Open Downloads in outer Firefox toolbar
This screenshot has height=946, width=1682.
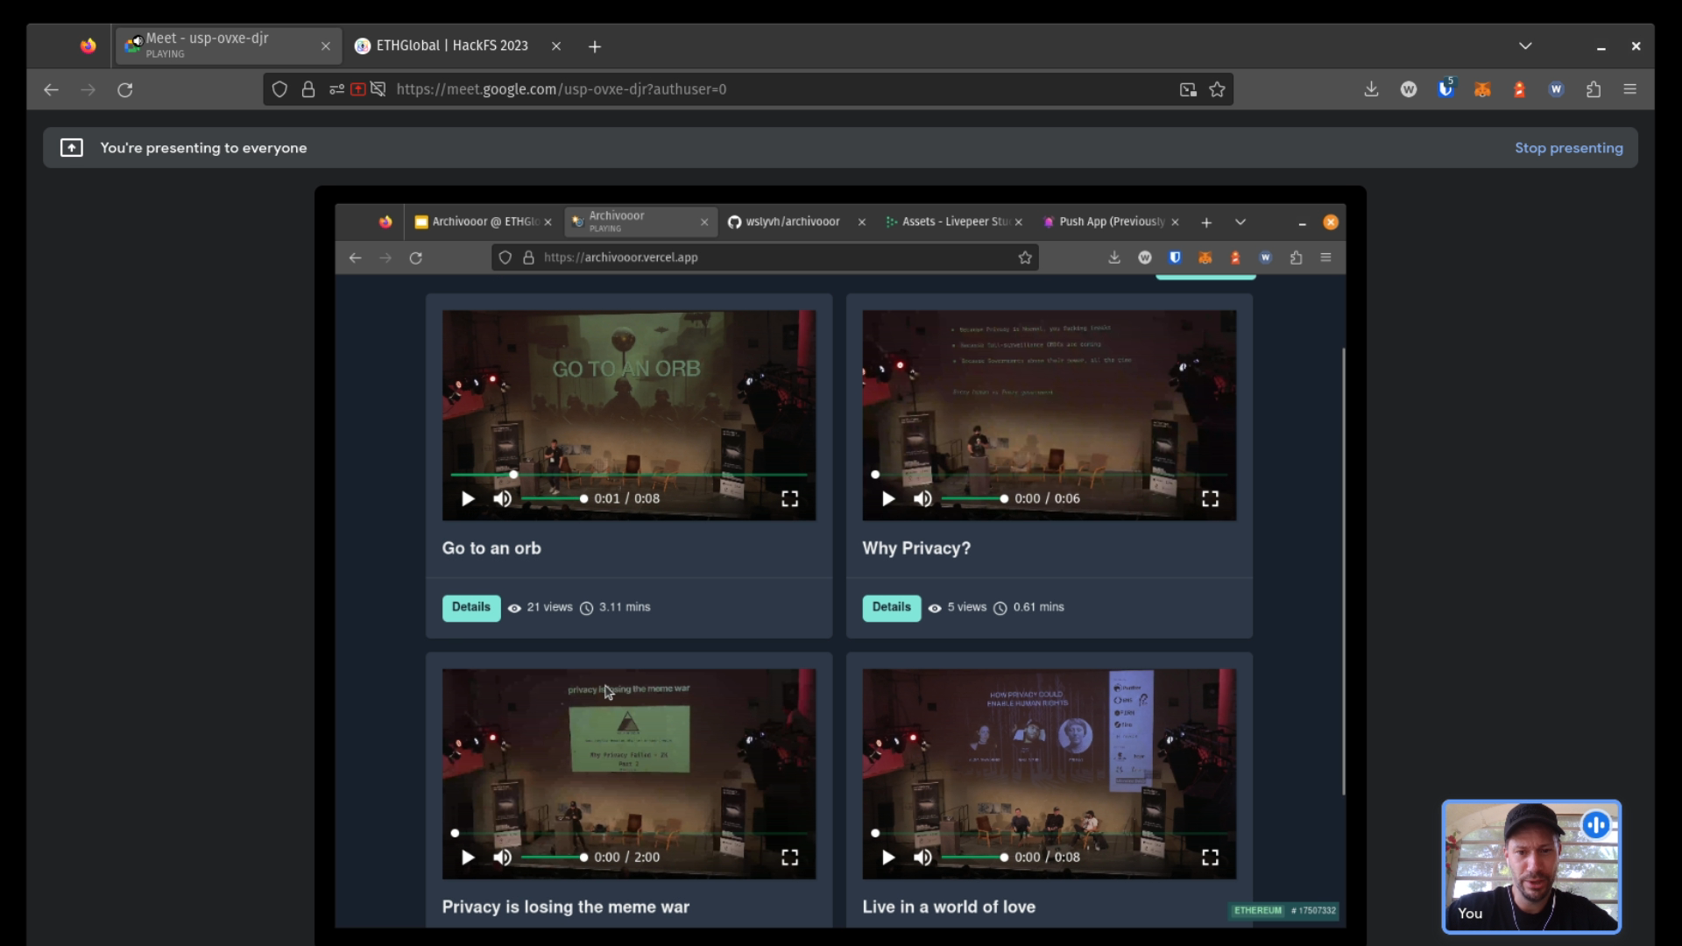click(1372, 89)
